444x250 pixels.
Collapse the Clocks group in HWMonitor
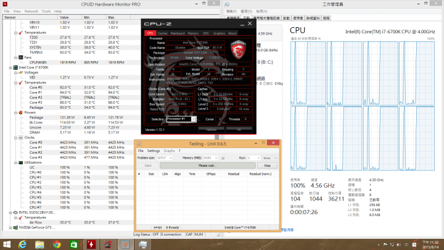click(x=15, y=138)
